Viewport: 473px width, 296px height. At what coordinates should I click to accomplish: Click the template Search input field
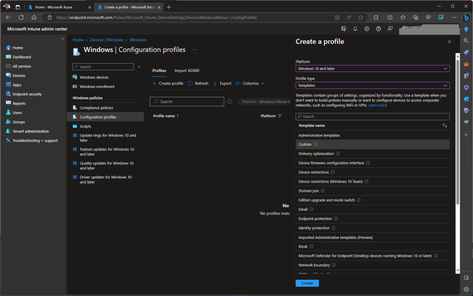[372, 117]
